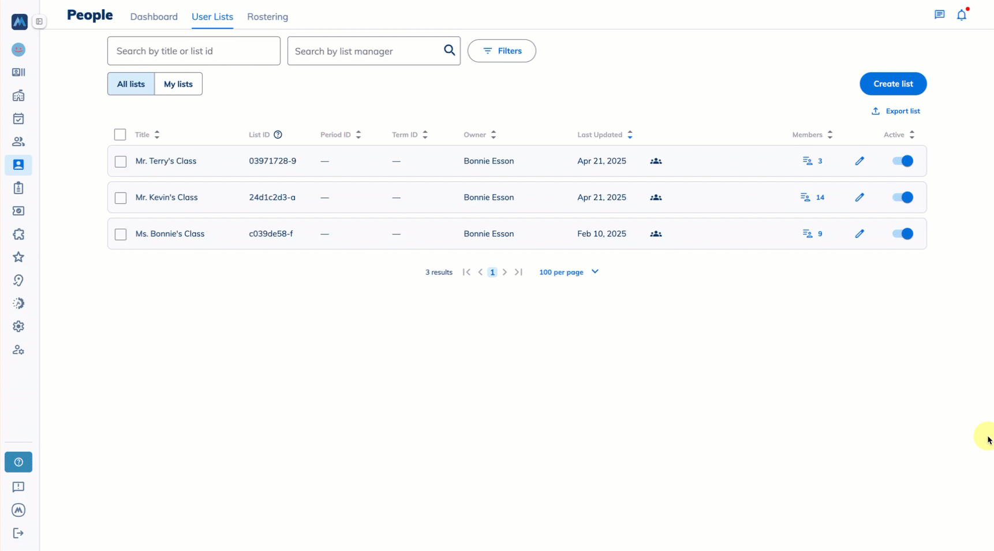Check the Mr. Kevin's Class checkbox
This screenshot has width=994, height=551.
pyautogui.click(x=121, y=198)
